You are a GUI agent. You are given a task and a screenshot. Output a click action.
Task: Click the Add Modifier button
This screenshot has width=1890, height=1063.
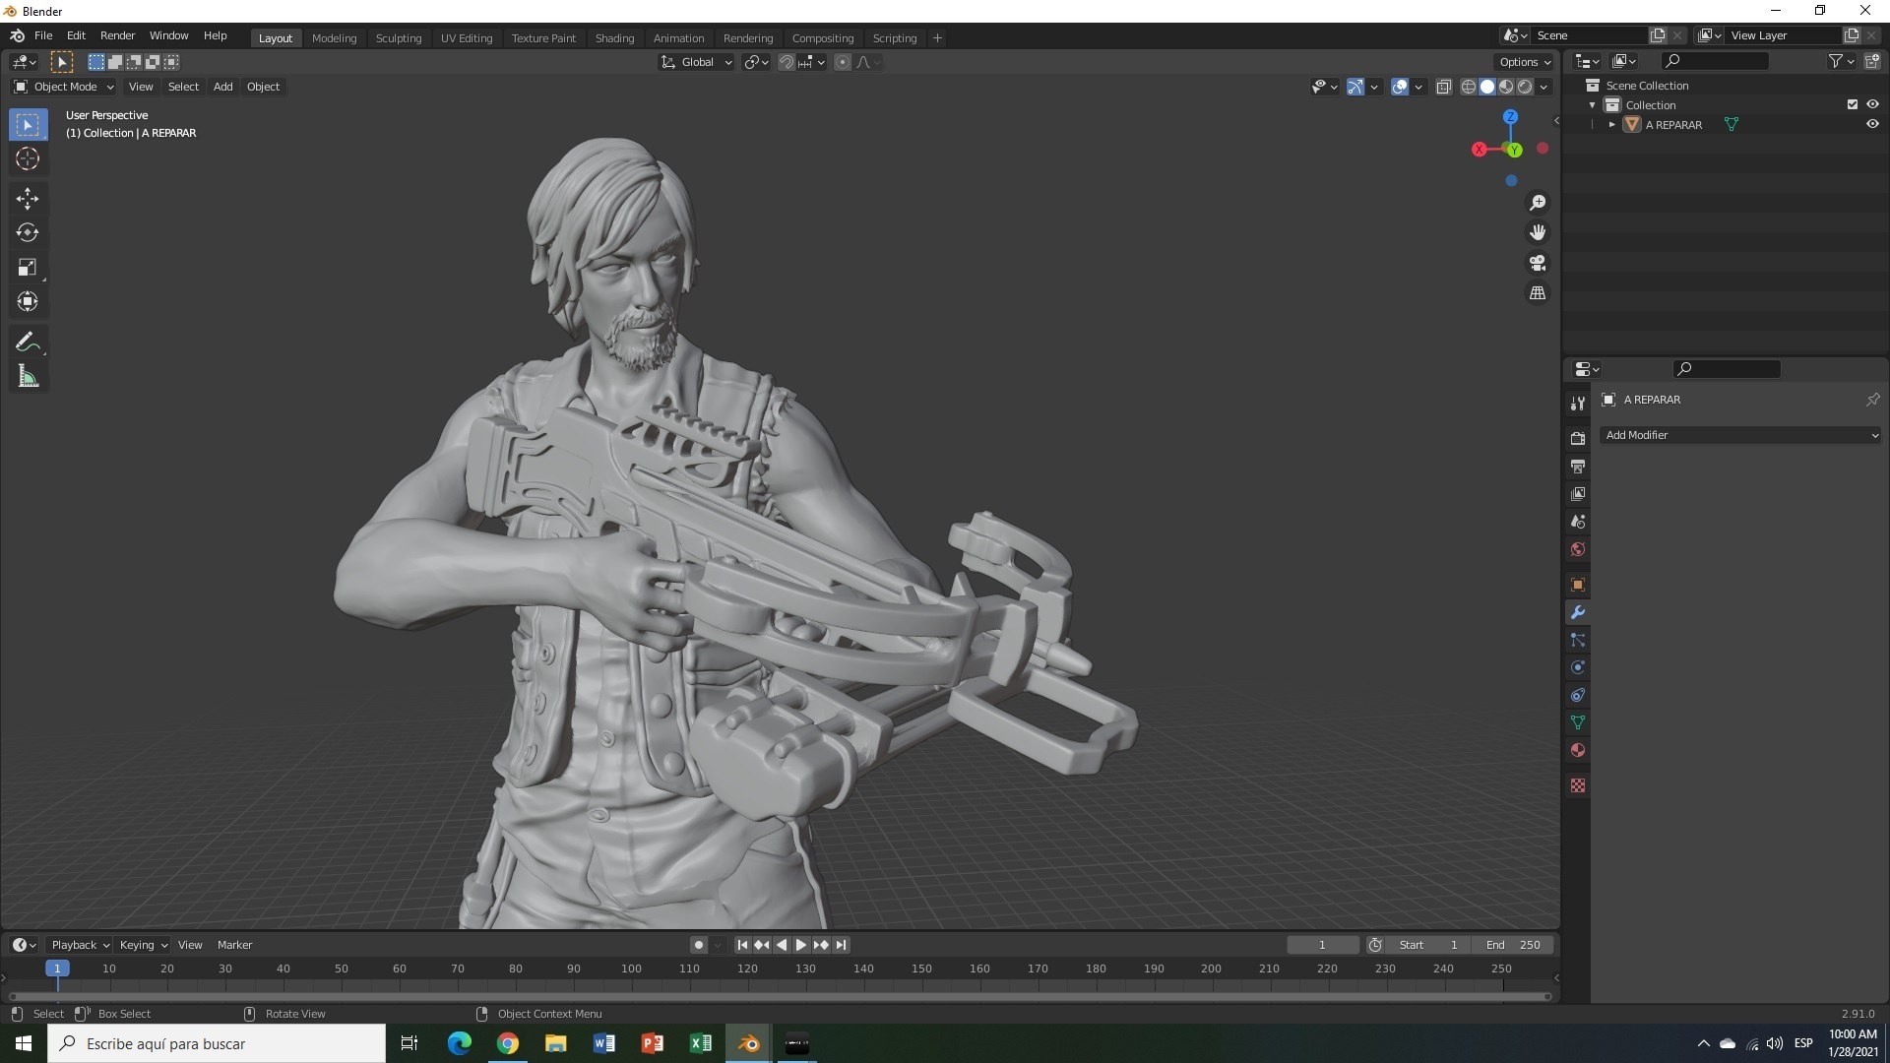(1739, 434)
